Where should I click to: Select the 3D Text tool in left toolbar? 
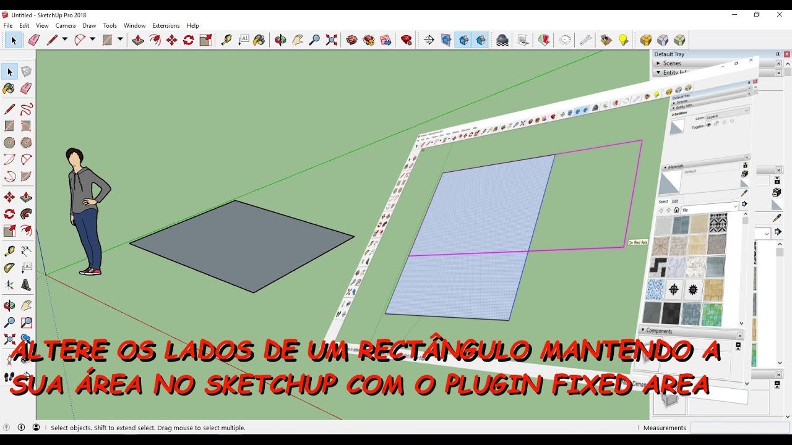26,285
